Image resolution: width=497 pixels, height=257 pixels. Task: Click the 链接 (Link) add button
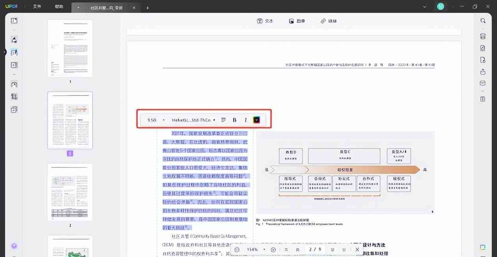click(x=328, y=21)
